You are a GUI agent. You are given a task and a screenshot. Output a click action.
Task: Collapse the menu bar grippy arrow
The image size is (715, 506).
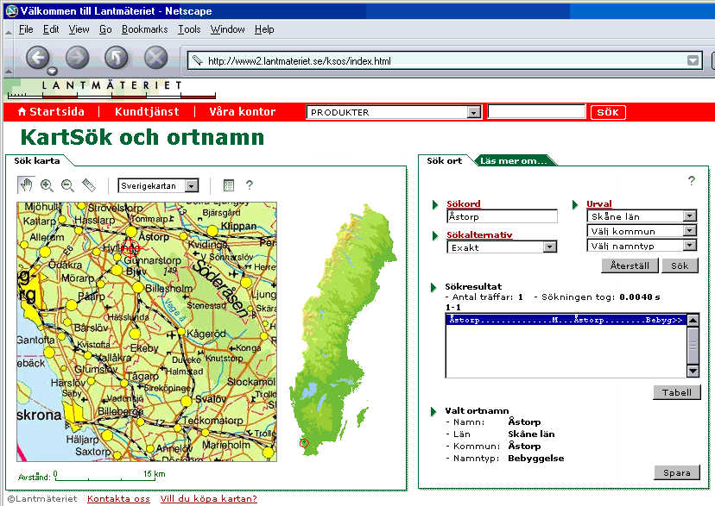(x=9, y=31)
